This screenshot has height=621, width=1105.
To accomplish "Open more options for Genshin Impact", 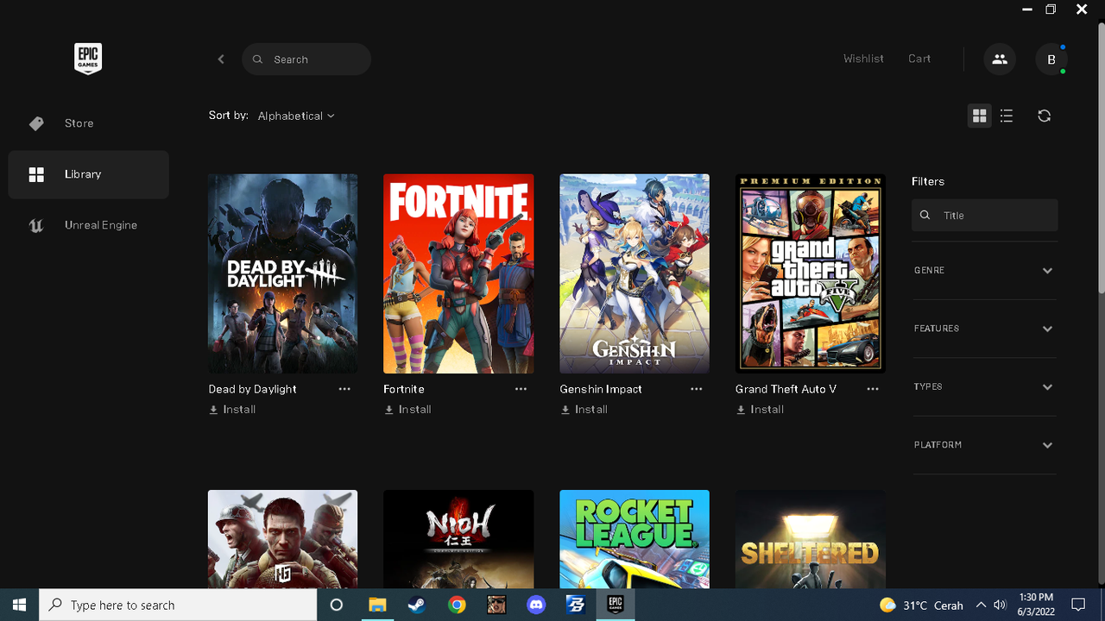I will point(697,389).
